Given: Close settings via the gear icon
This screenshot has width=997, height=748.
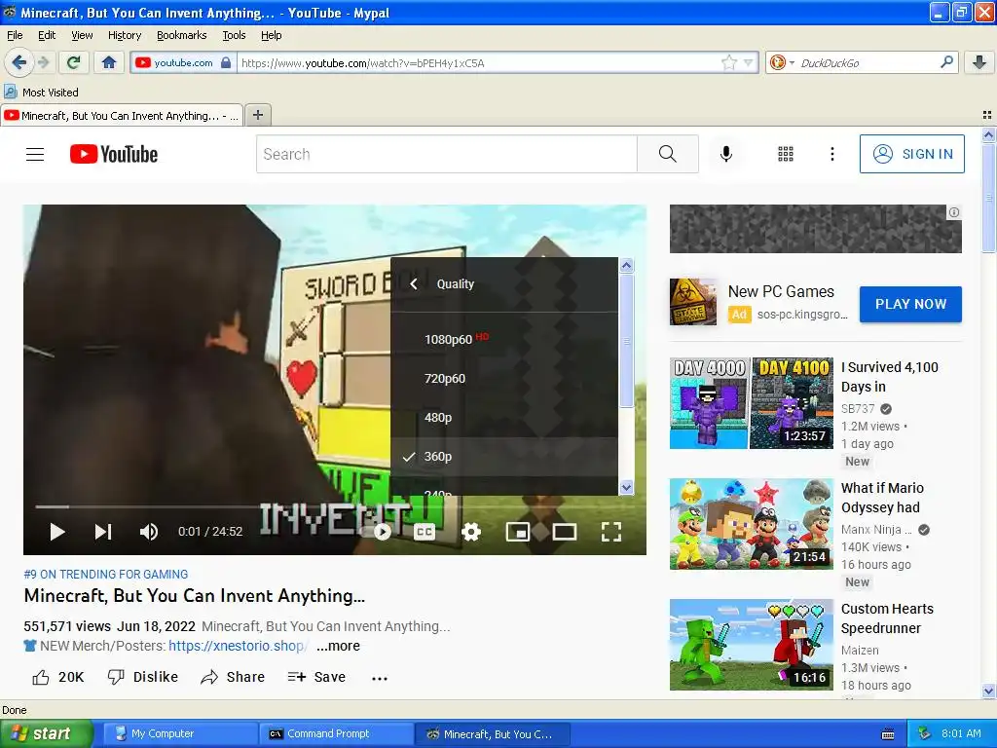Looking at the screenshot, I should 471,532.
